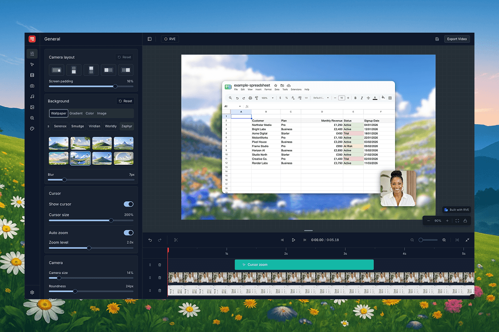
Task: Click the red app logo icon
Action: [32, 39]
